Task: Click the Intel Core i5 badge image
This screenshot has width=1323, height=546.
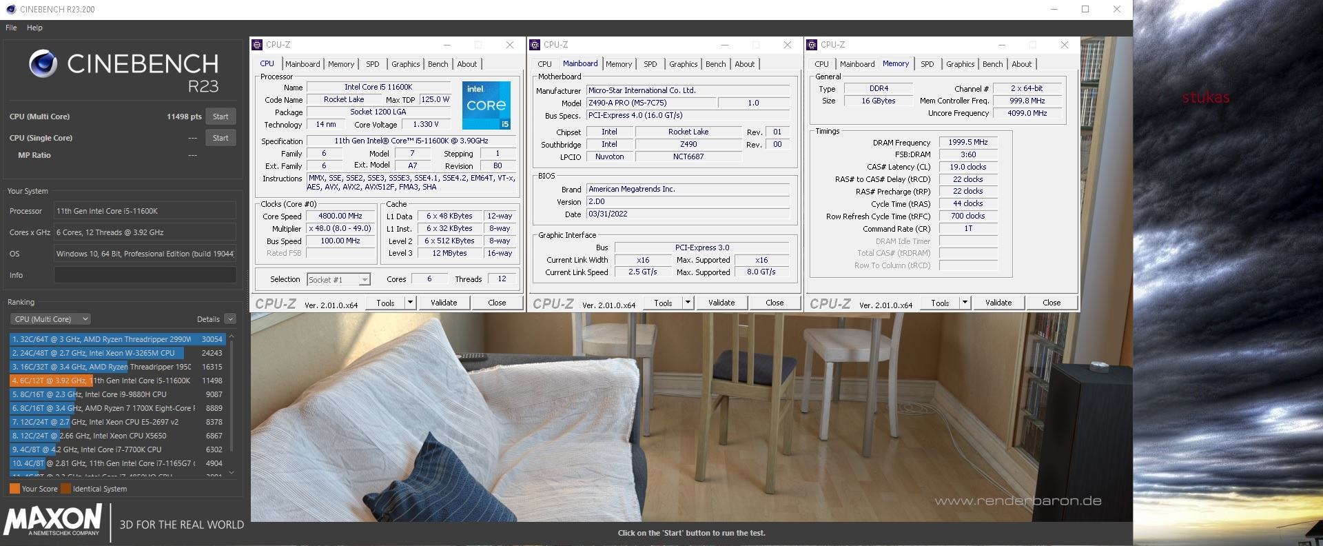Action: [x=486, y=105]
